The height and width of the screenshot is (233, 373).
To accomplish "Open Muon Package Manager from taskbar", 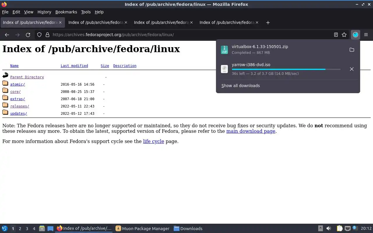I will coord(142,229).
